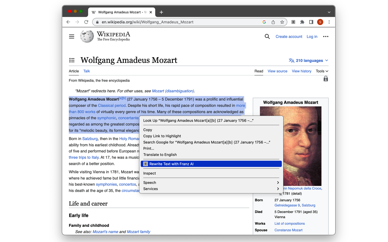The width and height of the screenshot is (388, 242).
Task: Open the tab search dropdown arrow
Action: [x=329, y=12]
